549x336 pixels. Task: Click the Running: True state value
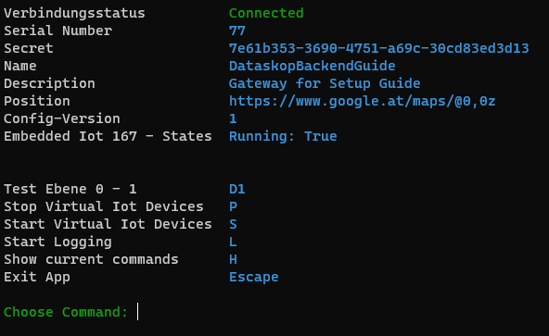click(283, 136)
